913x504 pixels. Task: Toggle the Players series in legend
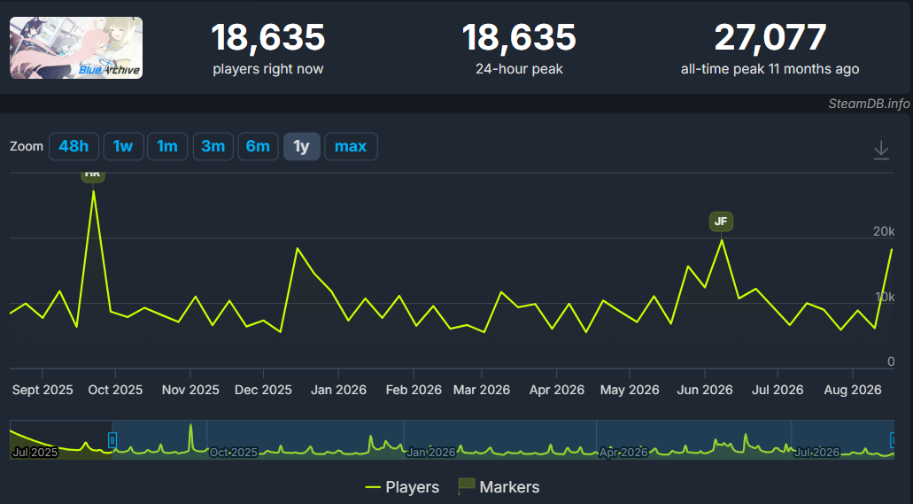pyautogui.click(x=402, y=487)
